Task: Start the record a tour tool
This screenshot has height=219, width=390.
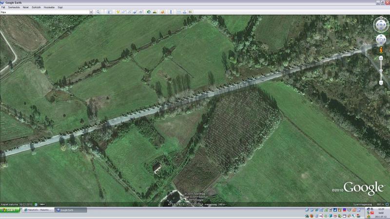Action: click(141, 12)
